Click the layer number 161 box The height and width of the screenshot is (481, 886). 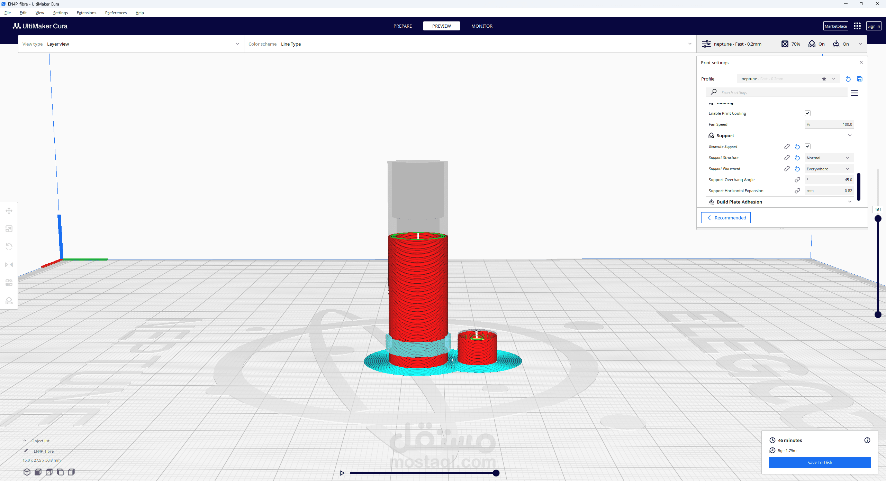click(x=878, y=210)
